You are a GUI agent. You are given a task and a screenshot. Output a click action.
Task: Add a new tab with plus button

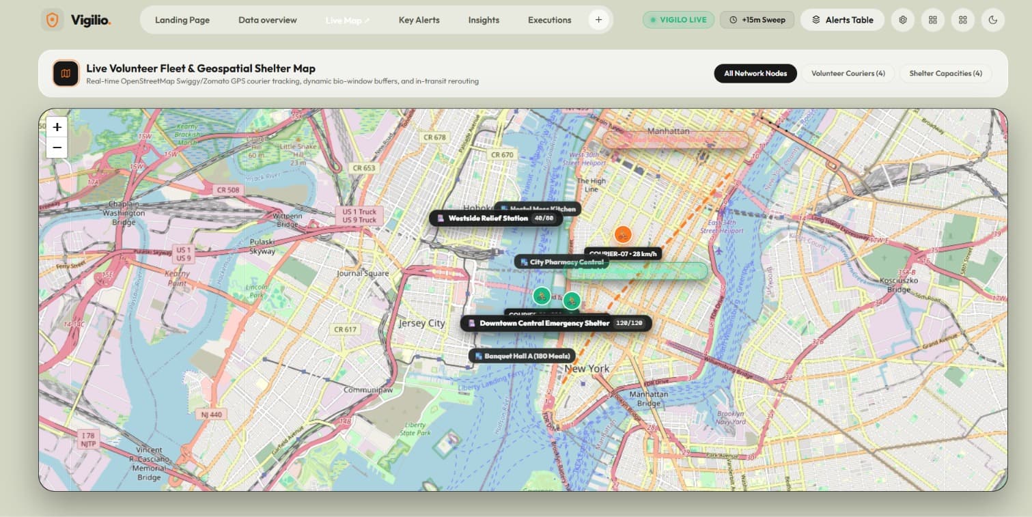coord(598,20)
